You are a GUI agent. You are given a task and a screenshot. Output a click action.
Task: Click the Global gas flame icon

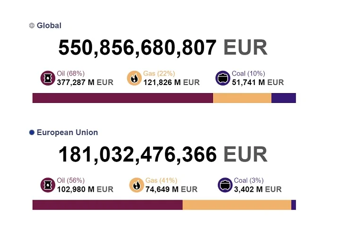click(135, 78)
